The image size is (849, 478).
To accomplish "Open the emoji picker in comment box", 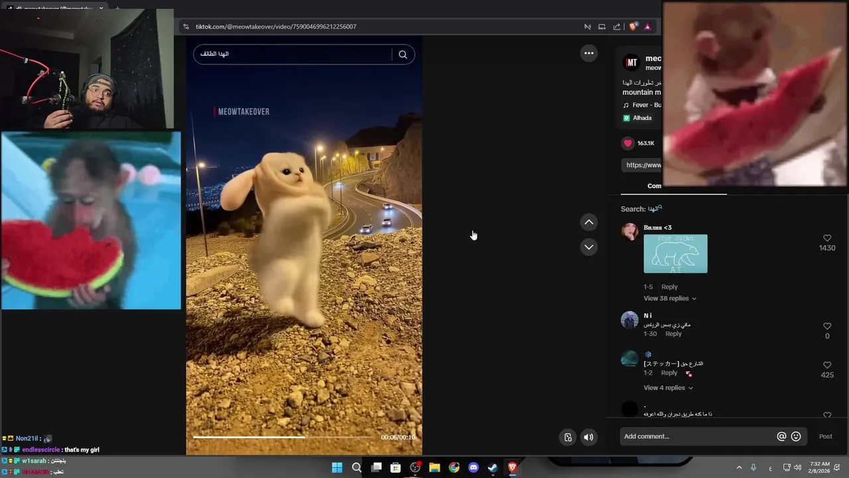I will click(x=796, y=436).
